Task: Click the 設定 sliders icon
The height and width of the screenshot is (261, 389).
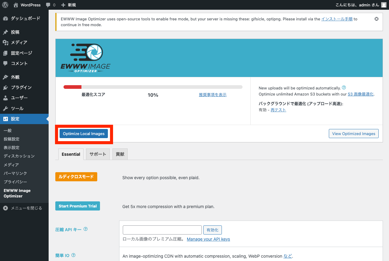Action: click(5, 119)
